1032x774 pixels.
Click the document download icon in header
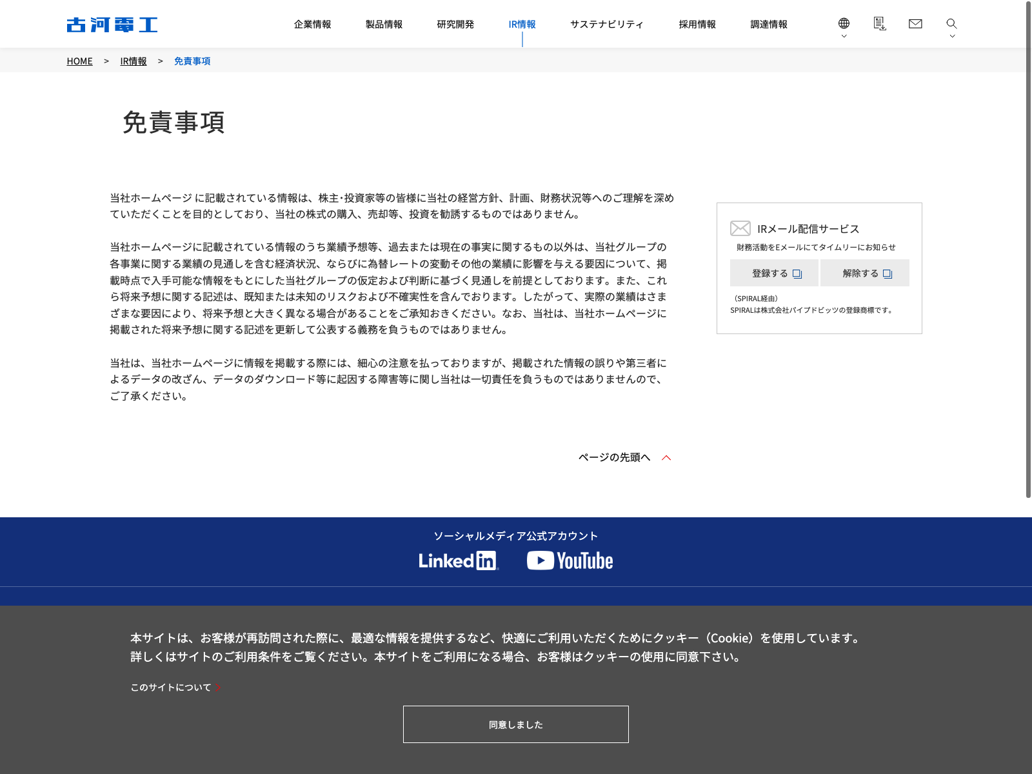[879, 24]
